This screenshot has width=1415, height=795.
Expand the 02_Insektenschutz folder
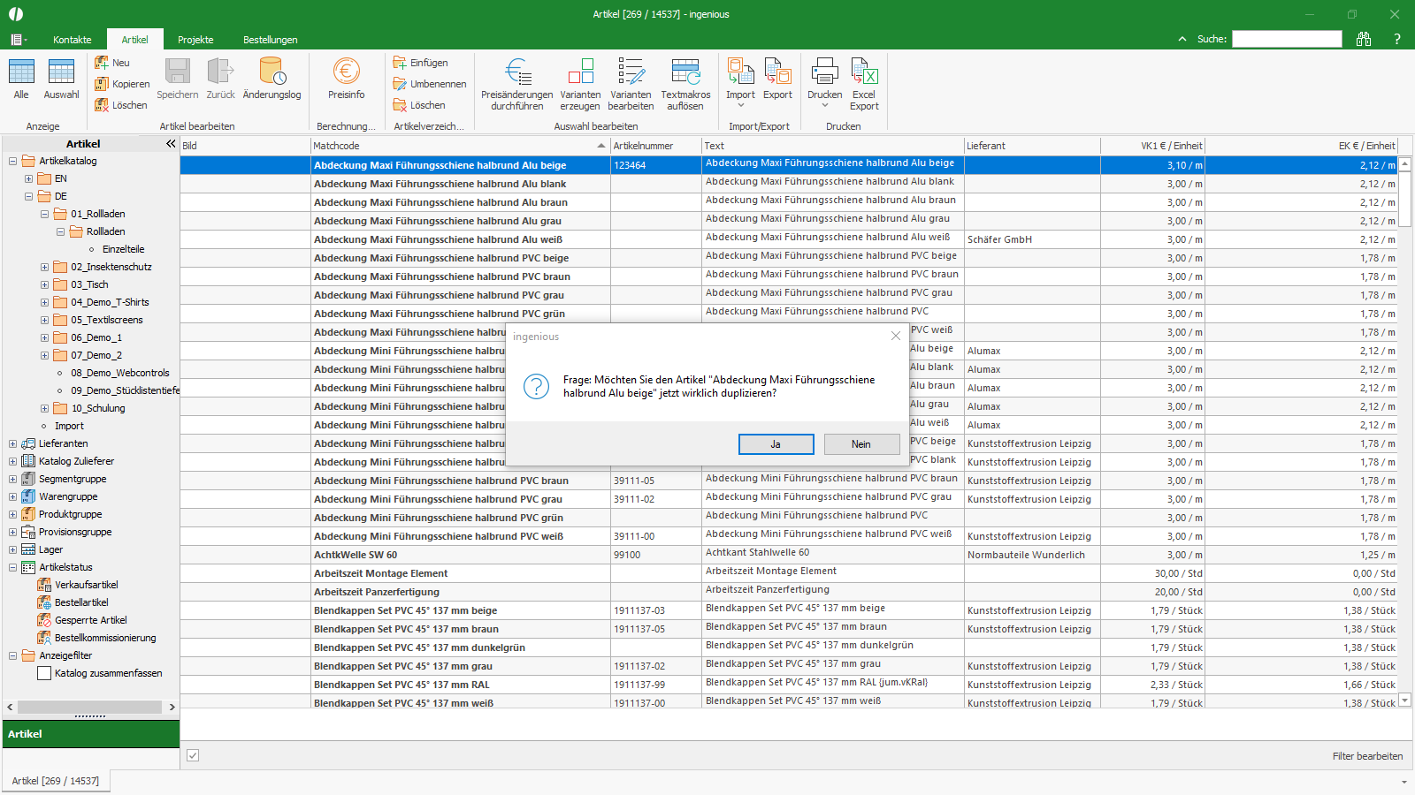coord(44,267)
